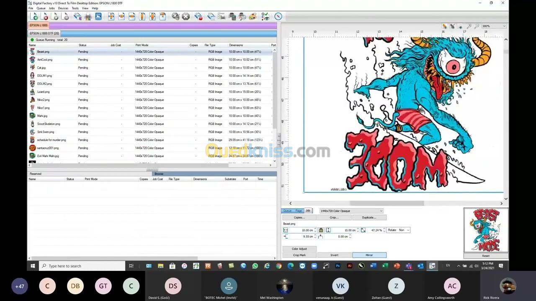
Task: Click the zoom in magnifier icon
Action: click(469, 26)
